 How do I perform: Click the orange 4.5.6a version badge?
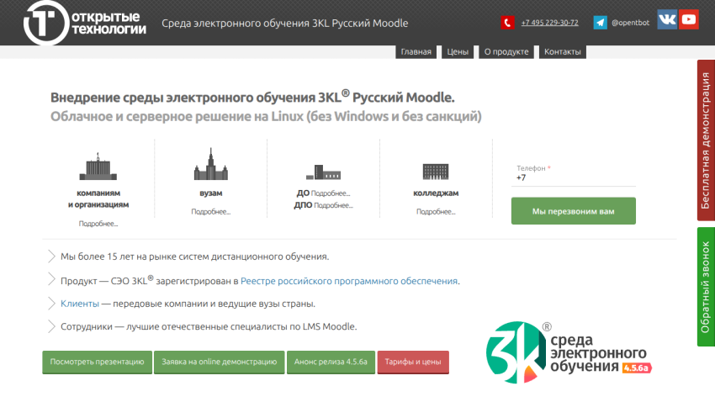637,368
